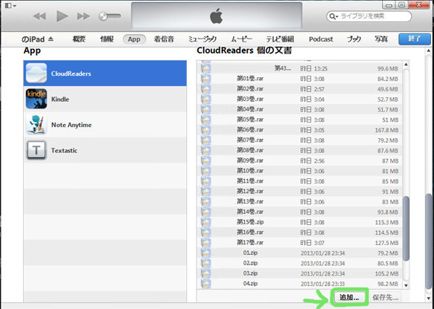Click the Note Anytime app name
Image resolution: width=434 pixels, height=309 pixels.
(71, 125)
